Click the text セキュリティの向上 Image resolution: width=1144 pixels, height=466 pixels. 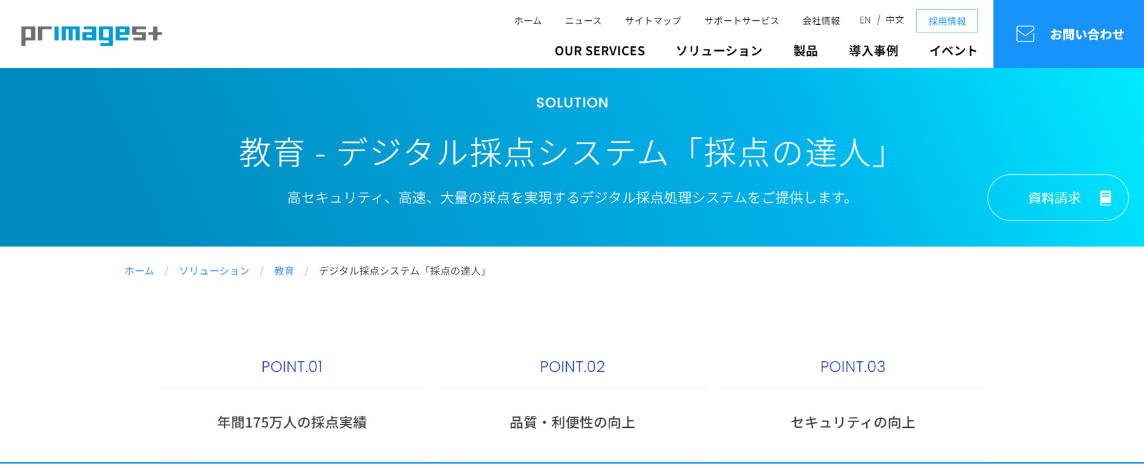[x=852, y=423]
